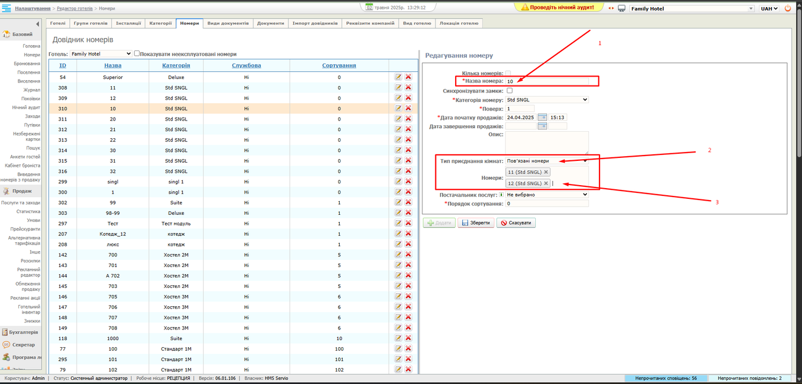
Task: Switch to the 'Категорії' tab
Action: coord(160,23)
